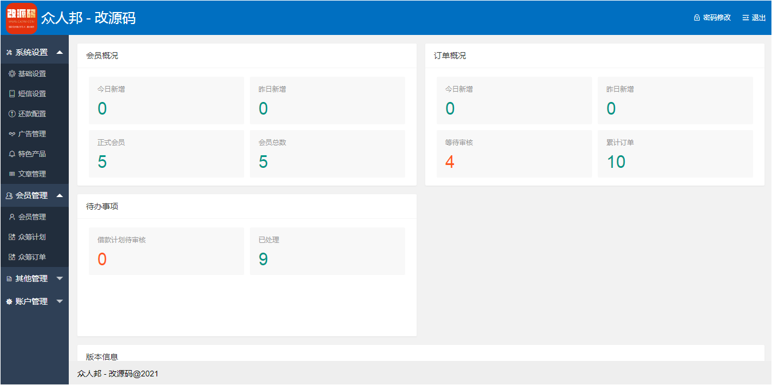
Task: Collapse the 会员管理 section arrow
Action: pyautogui.click(x=60, y=195)
